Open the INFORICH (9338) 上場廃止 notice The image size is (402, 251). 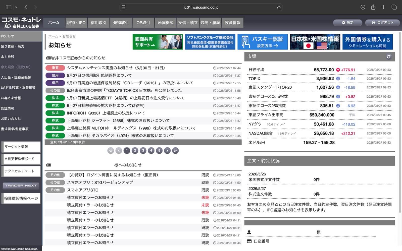(106, 113)
